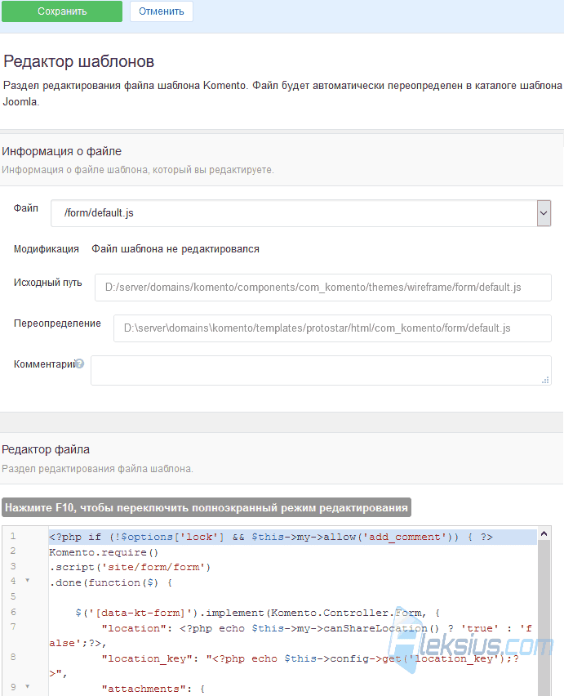Place cursor in Komento.require() code line
The image size is (564, 696).
point(104,552)
